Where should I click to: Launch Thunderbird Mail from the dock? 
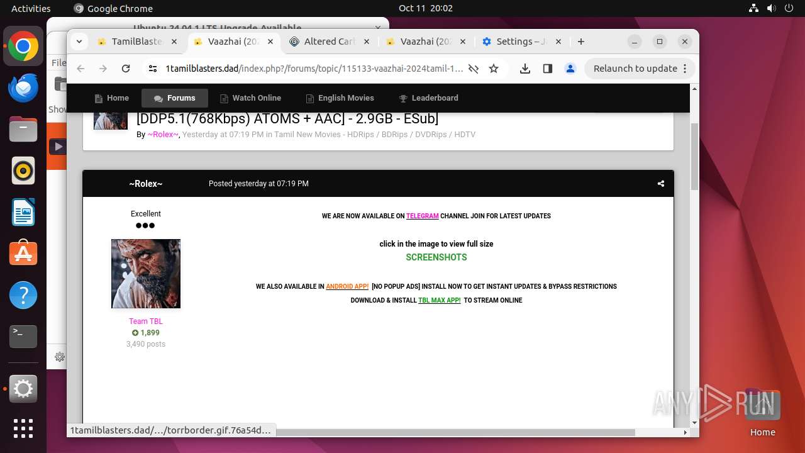coord(23,88)
